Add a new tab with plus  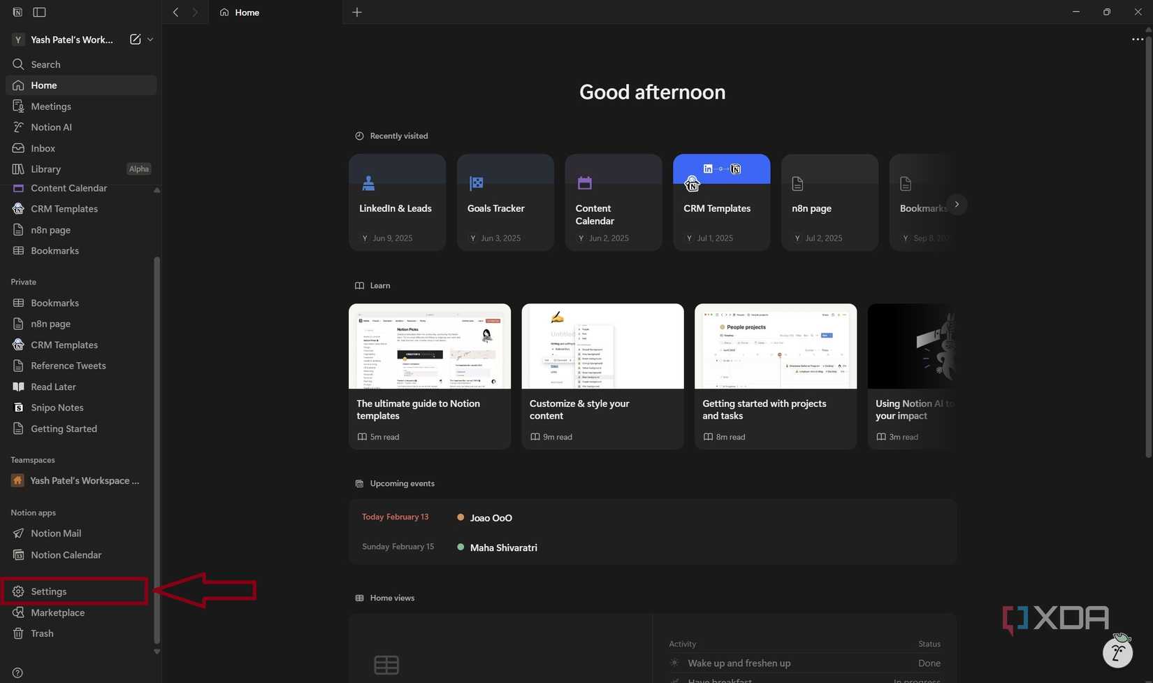[356, 12]
